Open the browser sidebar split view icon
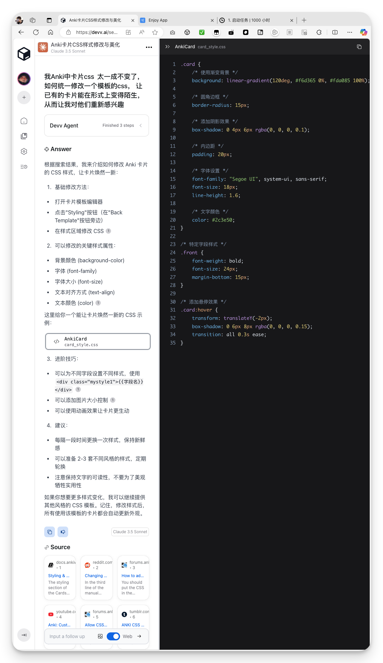 335,32
